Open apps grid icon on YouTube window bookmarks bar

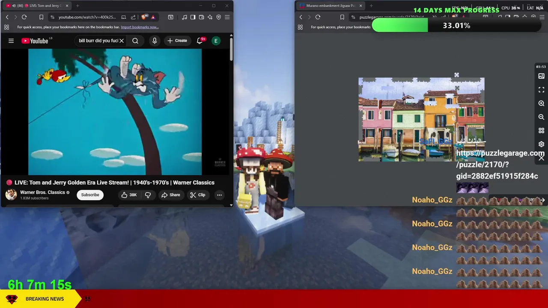click(x=6, y=27)
